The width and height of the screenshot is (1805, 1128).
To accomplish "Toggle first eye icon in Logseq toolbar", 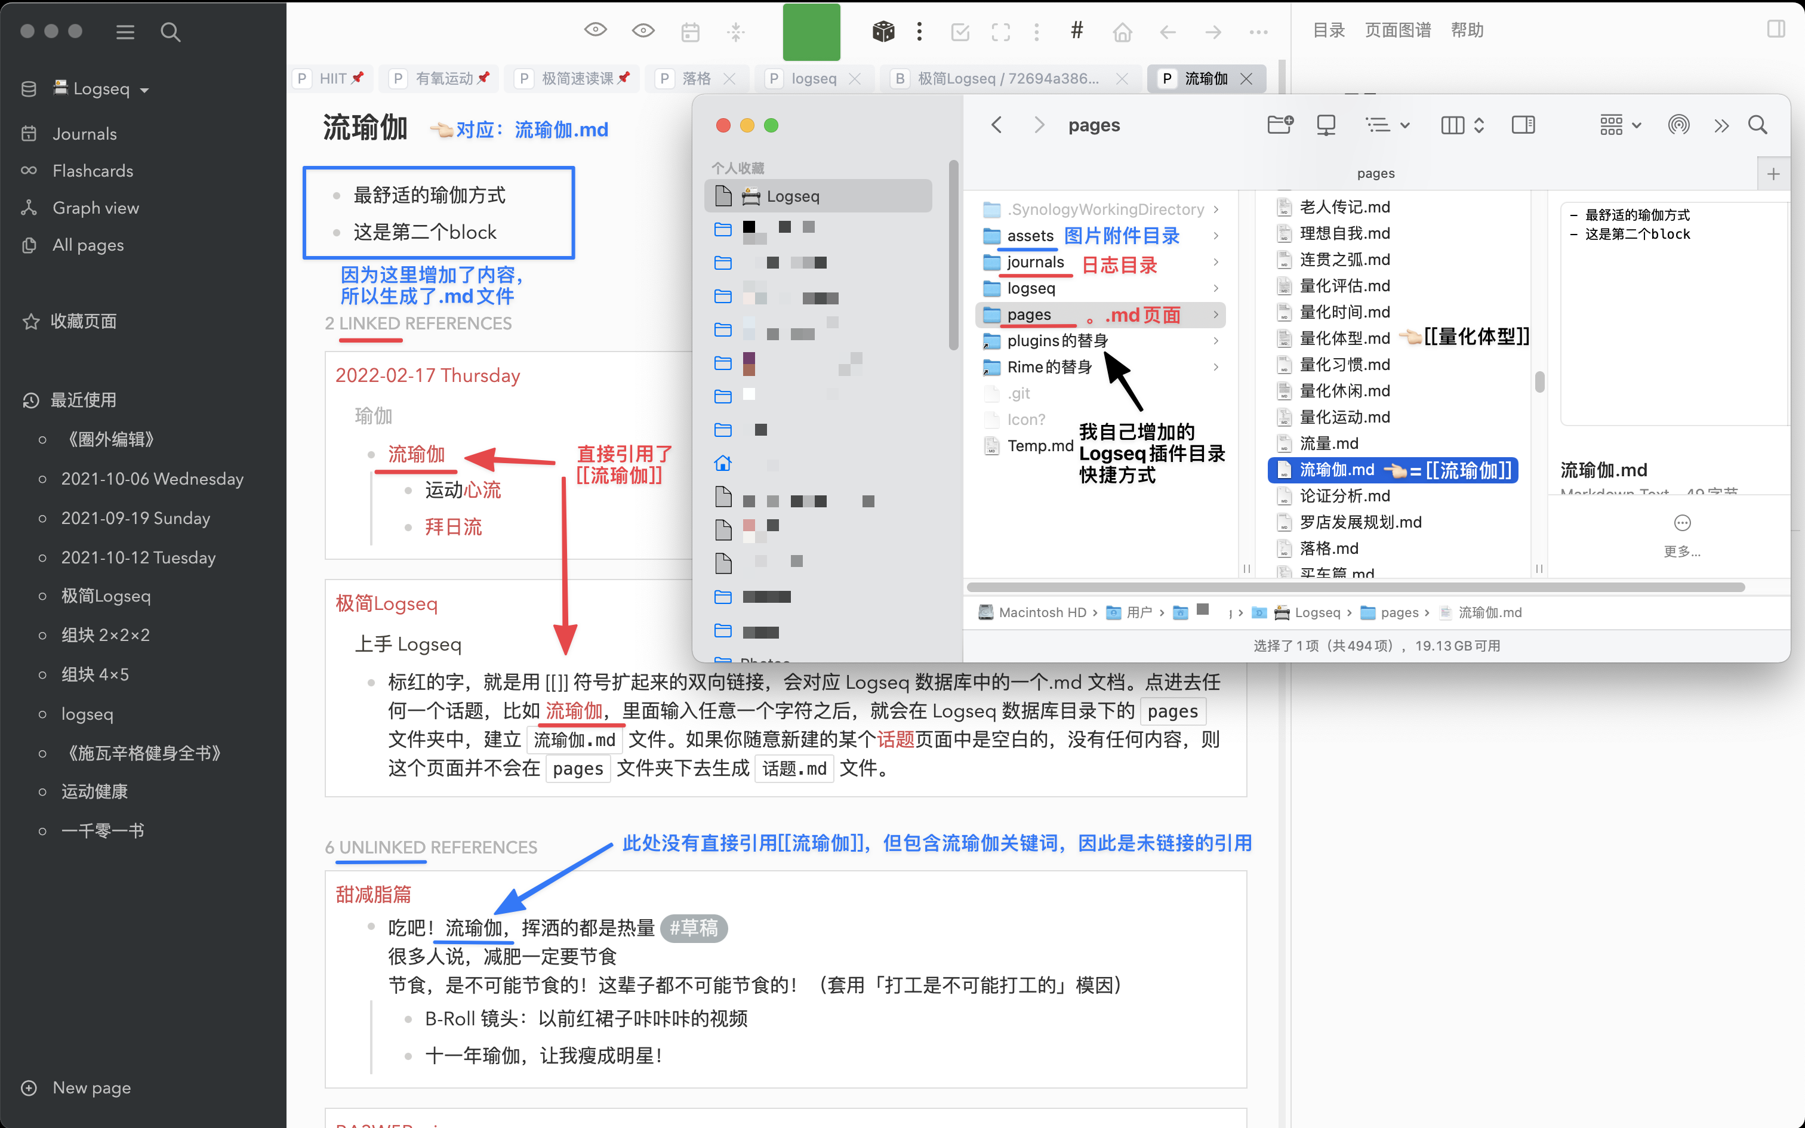I will coord(595,30).
